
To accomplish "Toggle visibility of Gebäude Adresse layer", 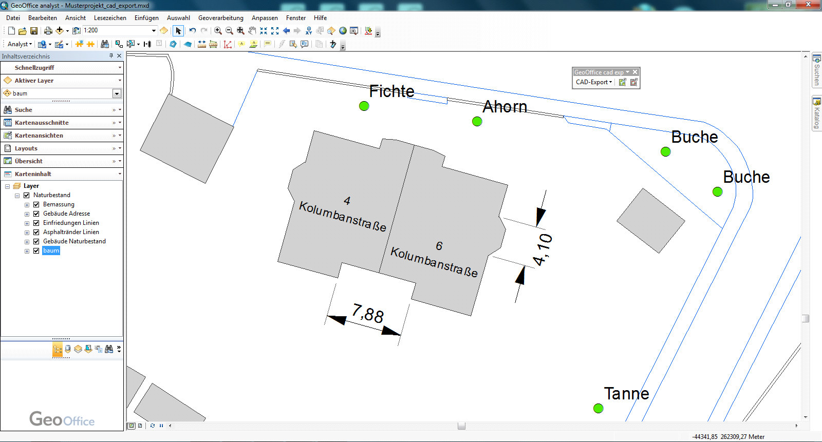I will tap(36, 214).
